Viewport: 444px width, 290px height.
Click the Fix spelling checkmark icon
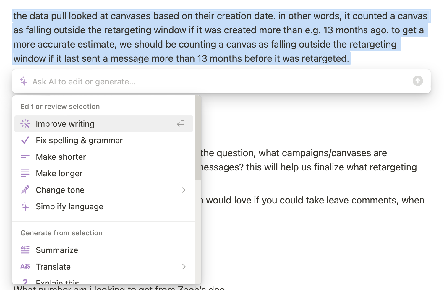click(x=25, y=140)
